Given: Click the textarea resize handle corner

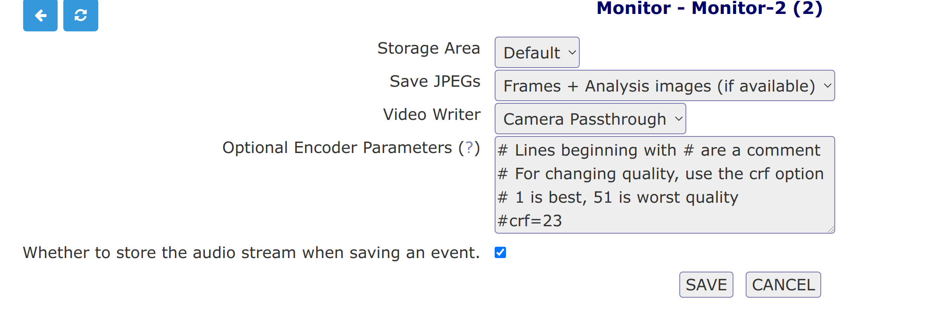Looking at the screenshot, I should pos(830,229).
